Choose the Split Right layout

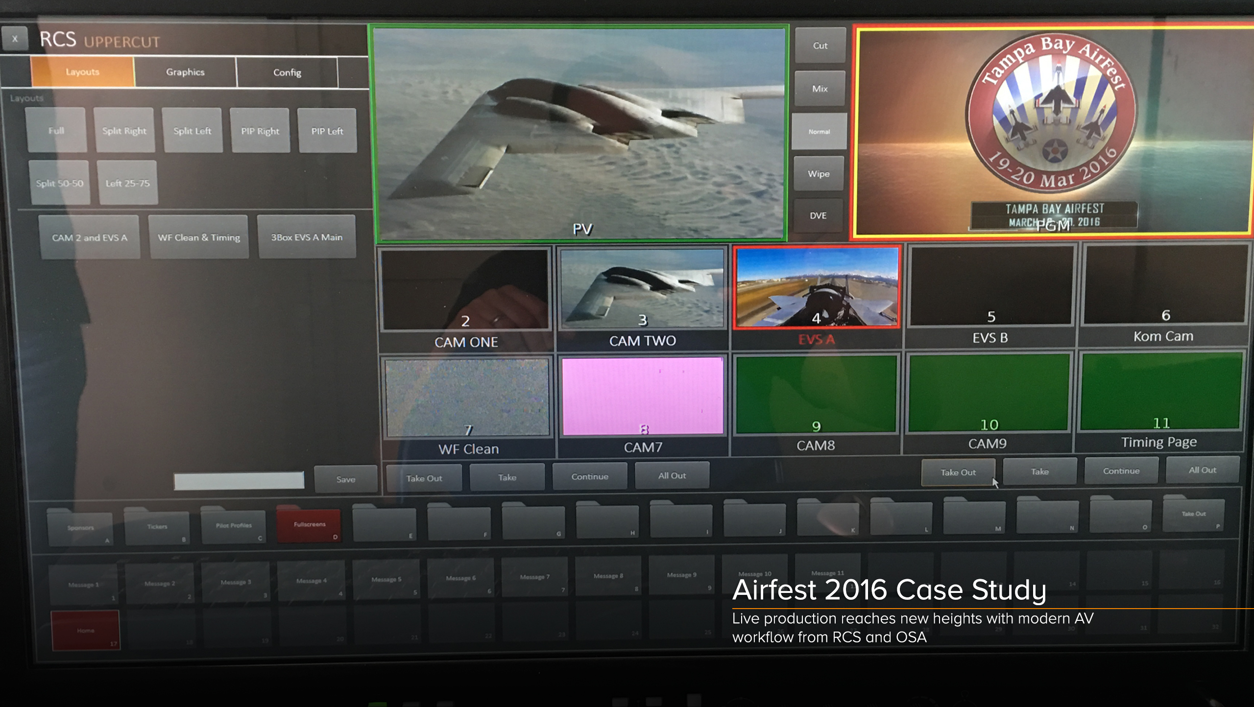[124, 131]
